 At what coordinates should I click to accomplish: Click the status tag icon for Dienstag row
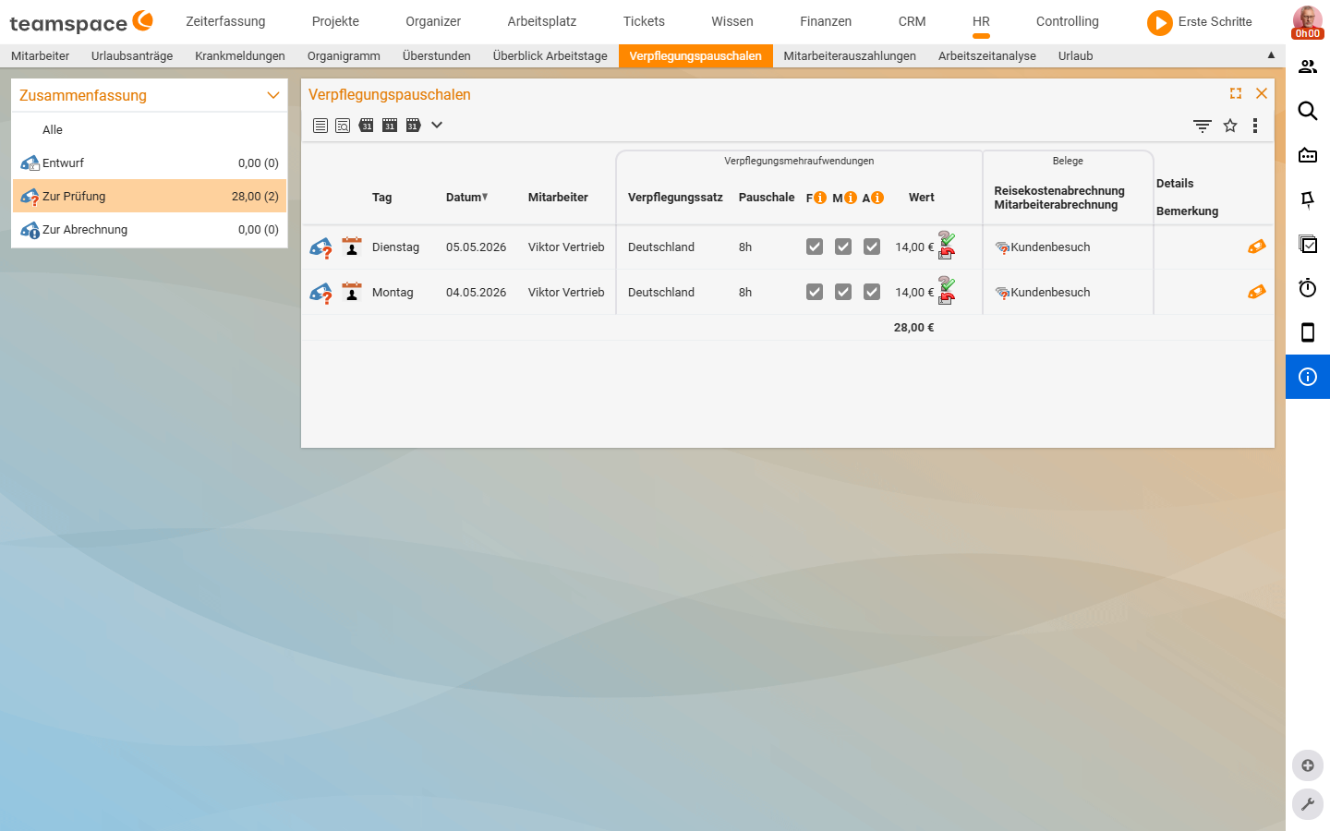(320, 247)
